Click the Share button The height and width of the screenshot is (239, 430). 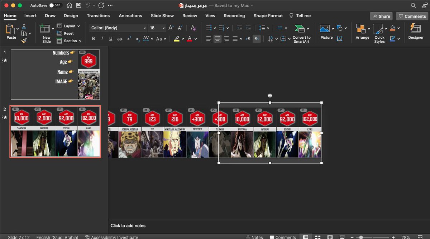[x=381, y=16]
